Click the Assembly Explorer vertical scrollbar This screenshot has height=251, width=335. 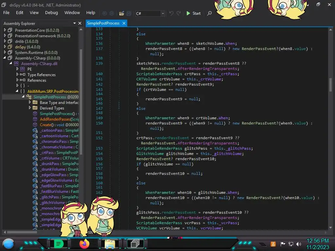[x=81, y=101]
